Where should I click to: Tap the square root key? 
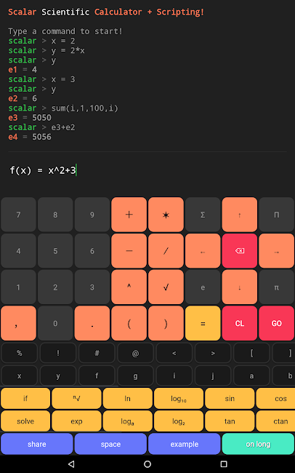(166, 287)
